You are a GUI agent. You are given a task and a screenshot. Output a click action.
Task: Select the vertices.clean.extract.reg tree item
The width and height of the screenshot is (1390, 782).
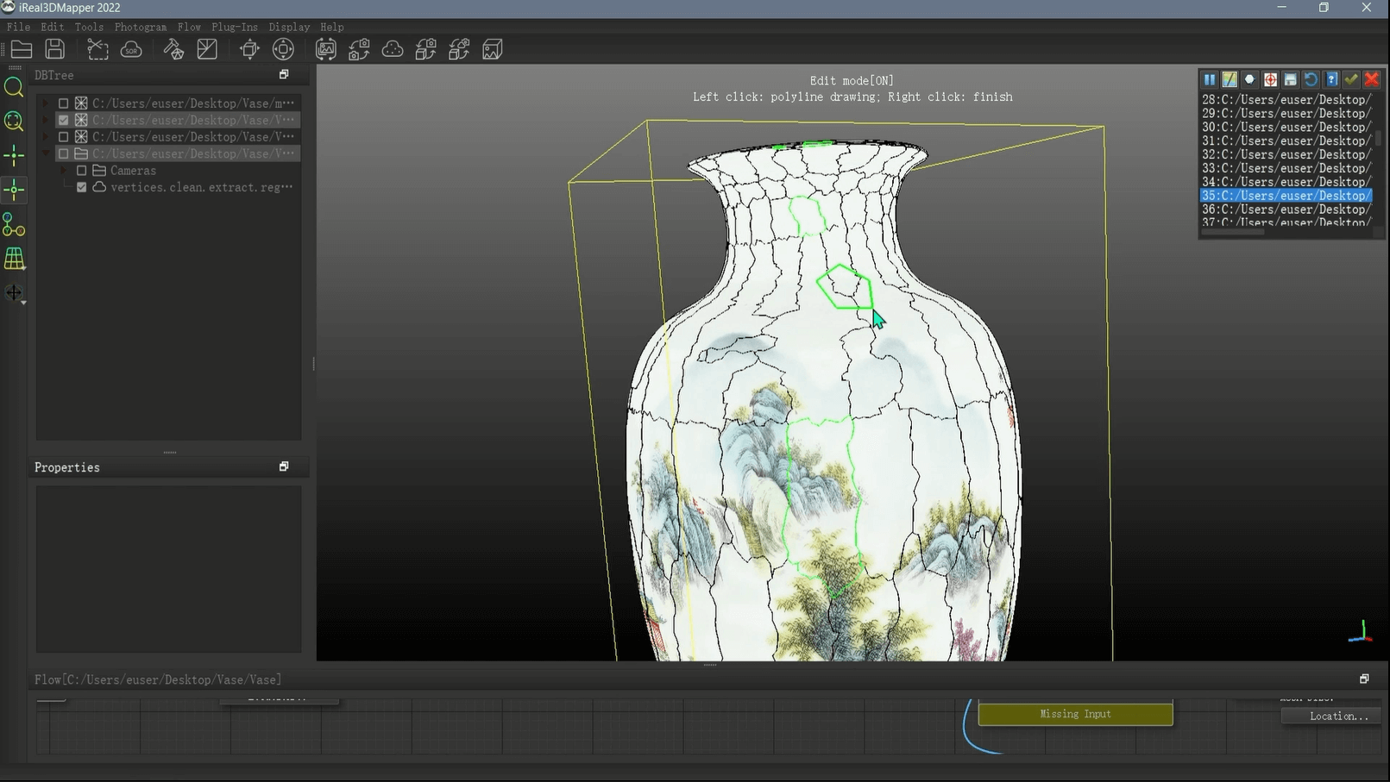click(202, 187)
